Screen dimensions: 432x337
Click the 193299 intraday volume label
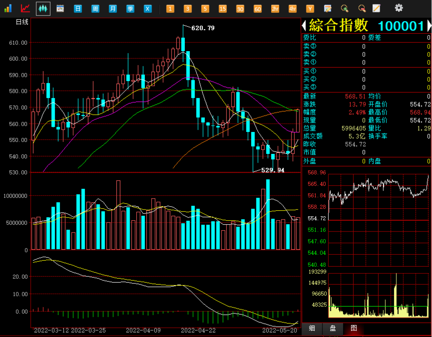click(x=317, y=272)
